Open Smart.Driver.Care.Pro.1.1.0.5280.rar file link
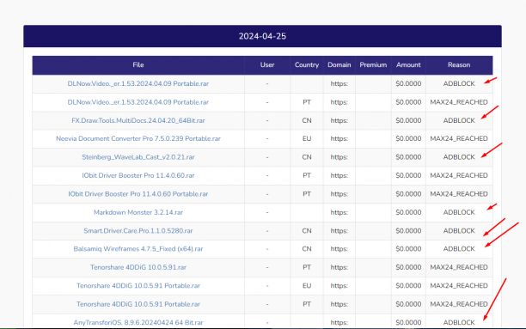The image size is (526, 329). (138, 231)
